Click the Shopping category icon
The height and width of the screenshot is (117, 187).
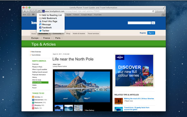point(33,105)
